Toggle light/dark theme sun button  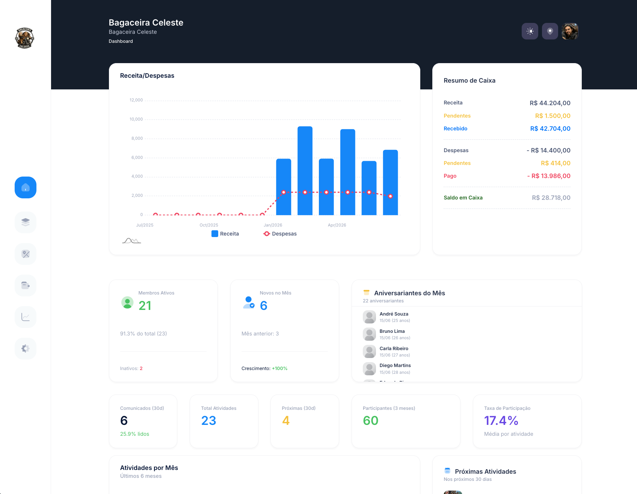[530, 31]
